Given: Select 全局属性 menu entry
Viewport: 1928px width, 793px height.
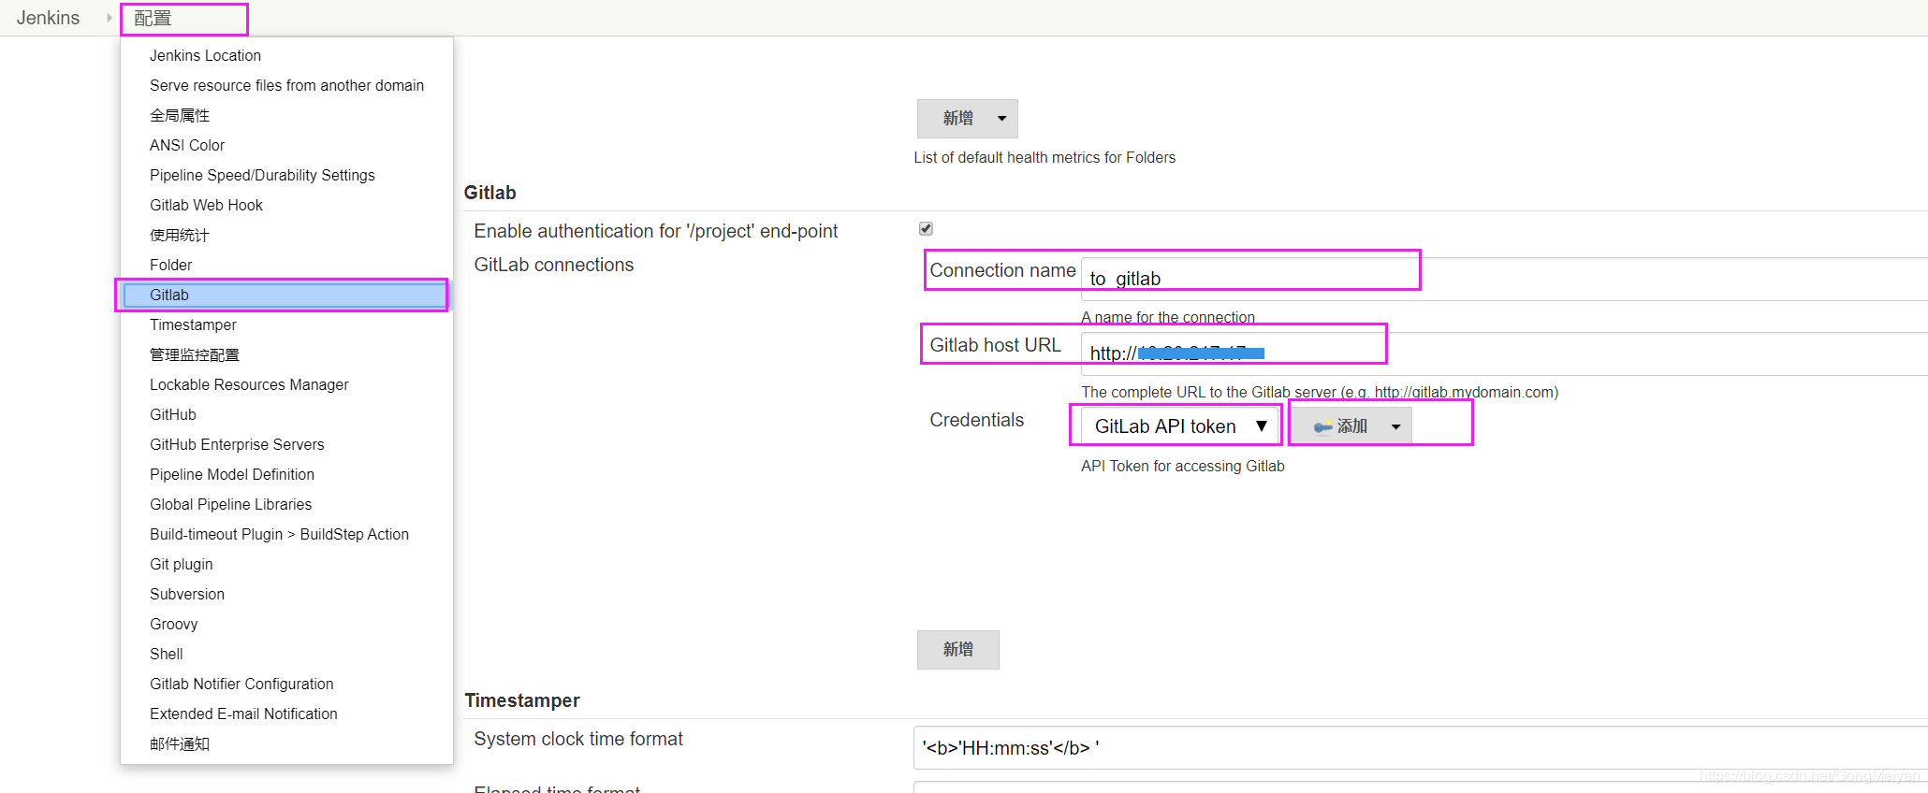Looking at the screenshot, I should [180, 115].
